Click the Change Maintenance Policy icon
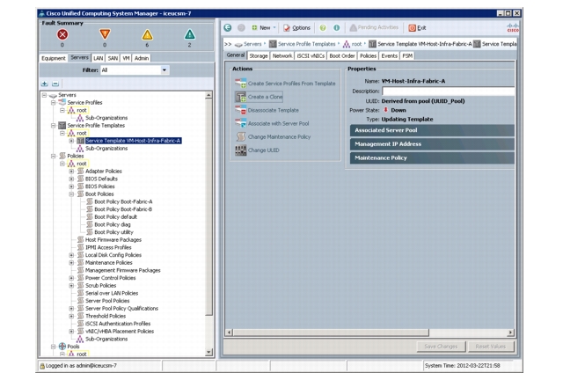 click(240, 137)
